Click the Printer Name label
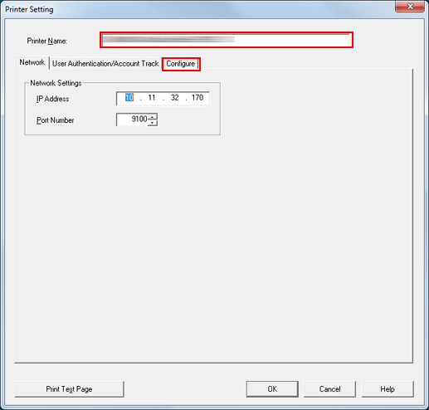429x410 pixels. 47,41
